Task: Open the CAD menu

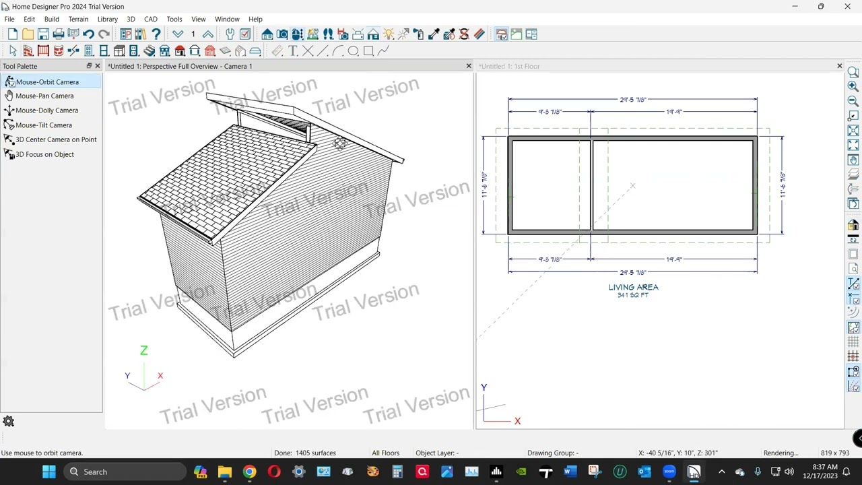Action: (x=151, y=19)
